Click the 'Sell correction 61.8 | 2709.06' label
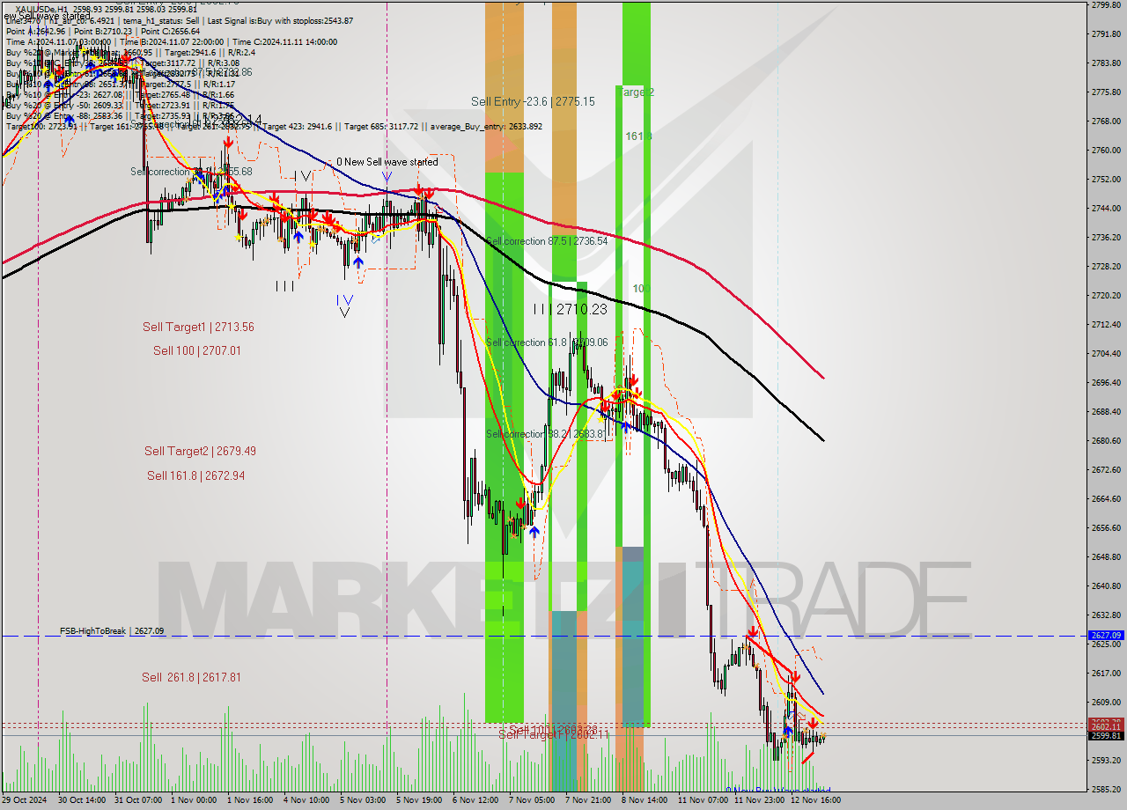 coord(547,342)
